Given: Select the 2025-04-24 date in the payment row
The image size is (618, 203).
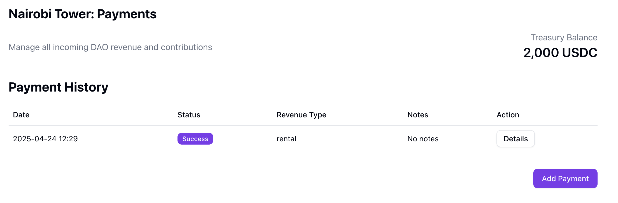Looking at the screenshot, I should (35, 139).
